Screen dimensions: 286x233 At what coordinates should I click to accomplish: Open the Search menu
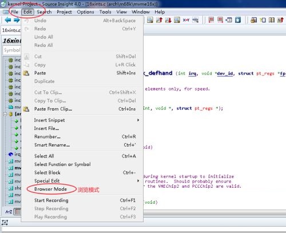44,12
